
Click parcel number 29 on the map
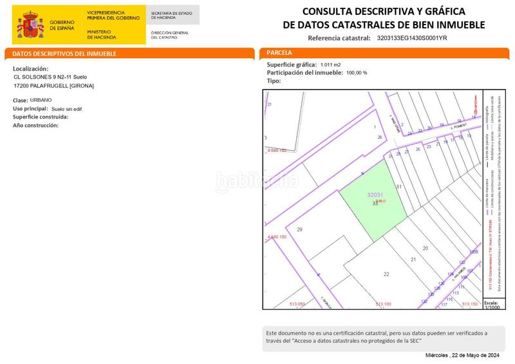pos(299,230)
